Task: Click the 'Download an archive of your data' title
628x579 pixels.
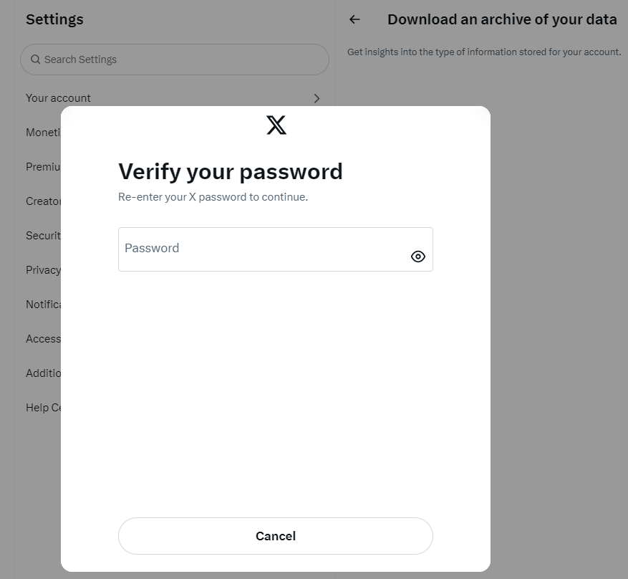Action: tap(502, 19)
